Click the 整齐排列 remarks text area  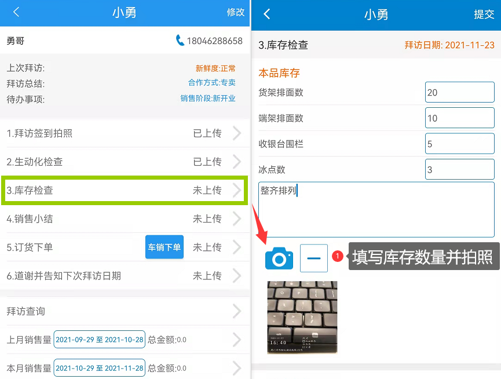click(376, 209)
